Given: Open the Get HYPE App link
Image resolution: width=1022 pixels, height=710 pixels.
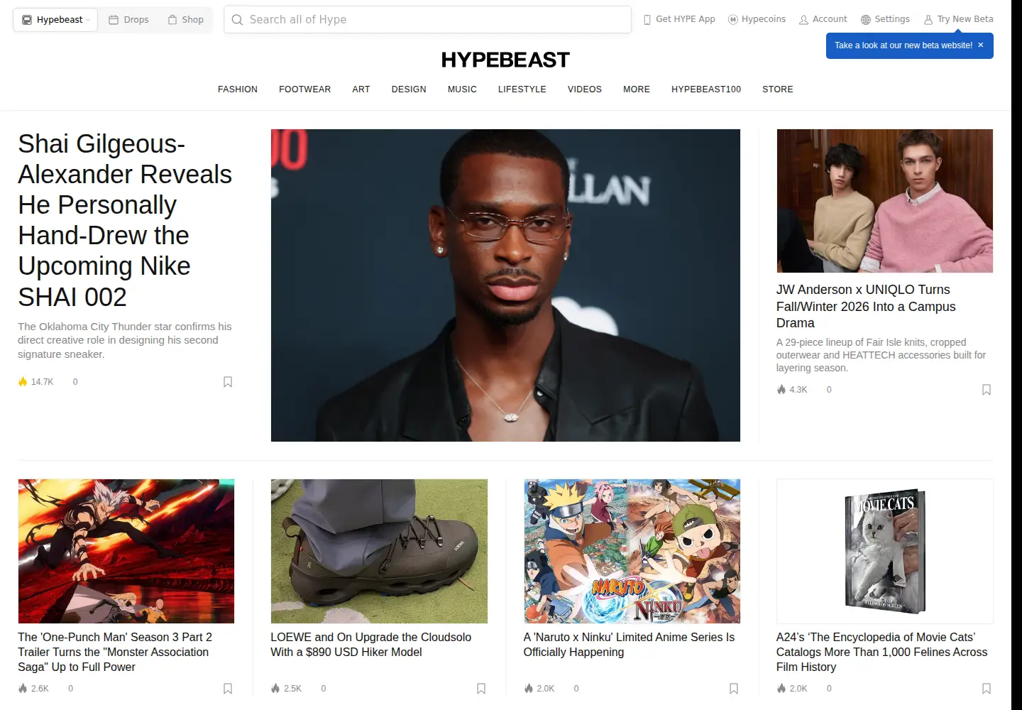Looking at the screenshot, I should 679,19.
